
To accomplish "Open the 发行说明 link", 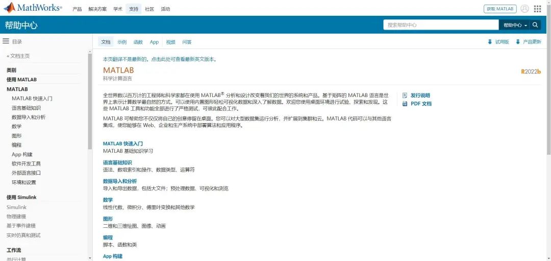I will pos(420,96).
